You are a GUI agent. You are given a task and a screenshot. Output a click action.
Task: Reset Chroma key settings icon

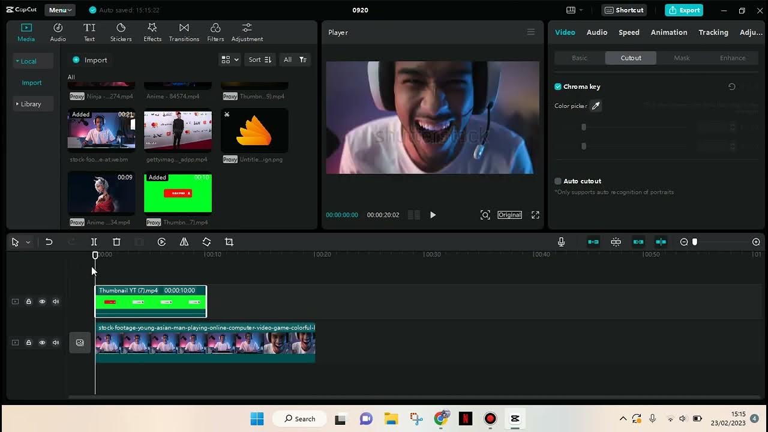(732, 86)
